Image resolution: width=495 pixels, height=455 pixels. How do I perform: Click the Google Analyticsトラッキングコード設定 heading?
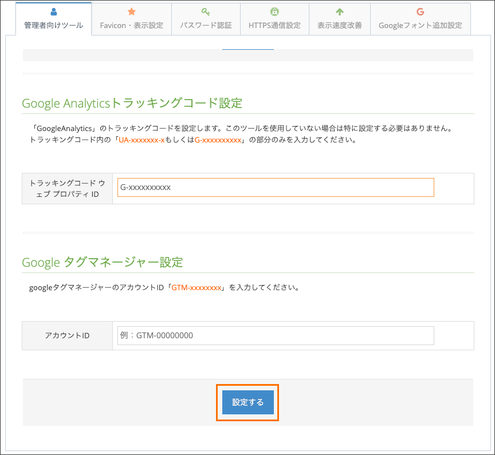[132, 103]
